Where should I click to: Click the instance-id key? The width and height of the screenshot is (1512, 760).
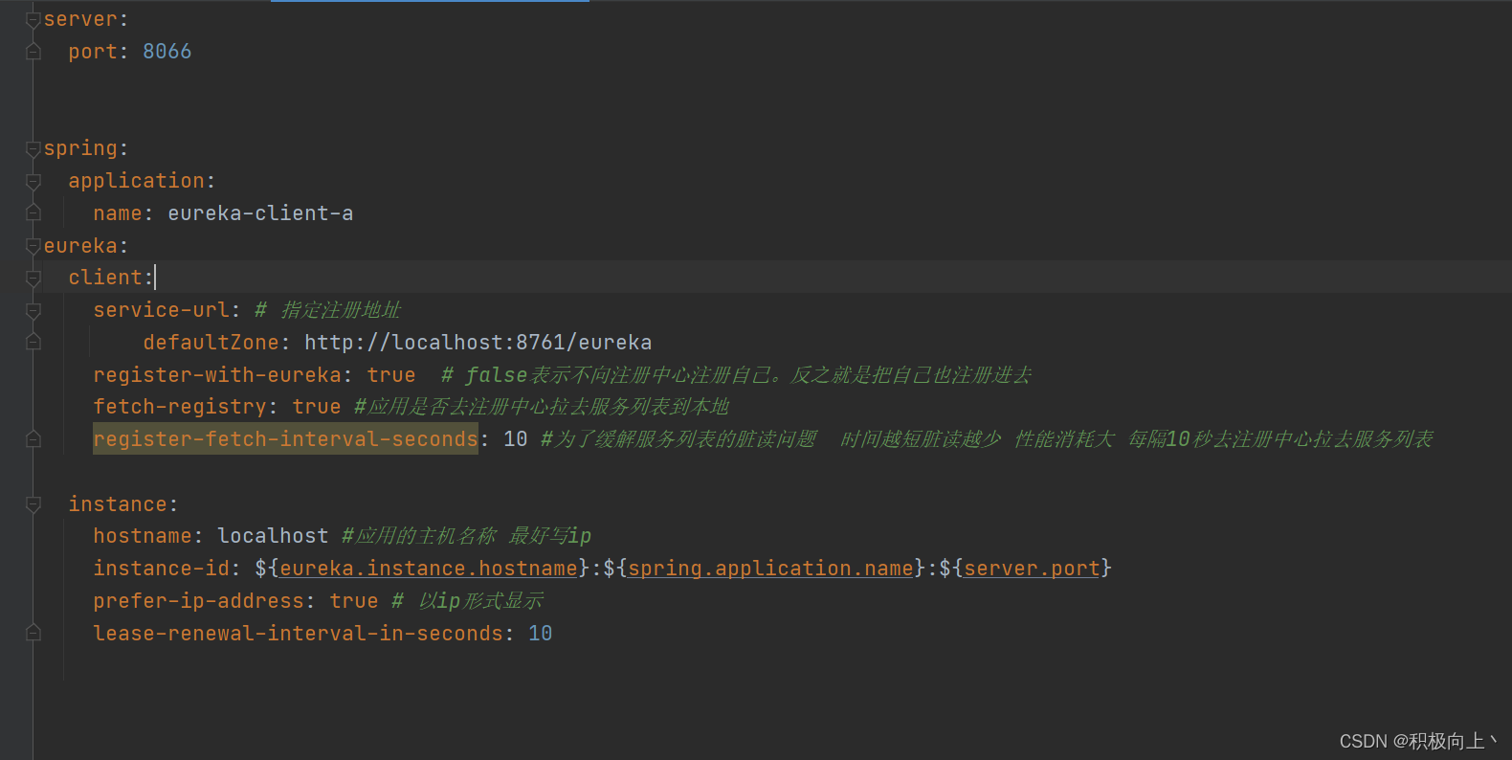pyautogui.click(x=161, y=569)
